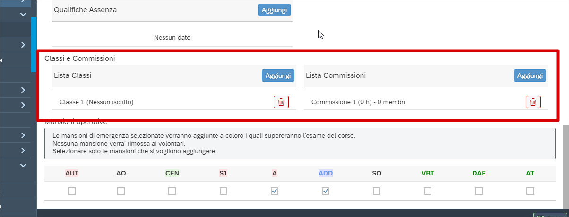569x217 pixels.
Task: Tick the SO checkbox
Action: click(377, 191)
